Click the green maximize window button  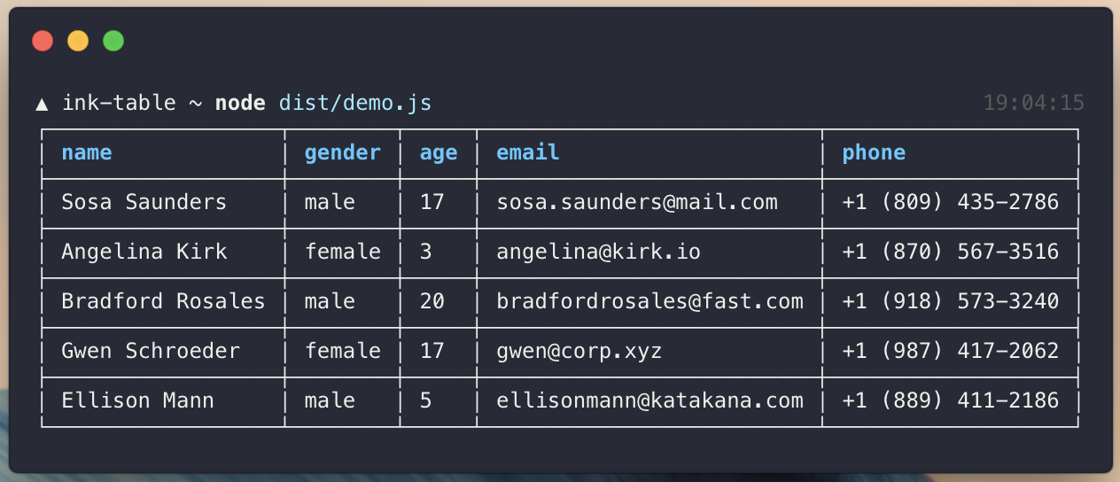(x=113, y=41)
